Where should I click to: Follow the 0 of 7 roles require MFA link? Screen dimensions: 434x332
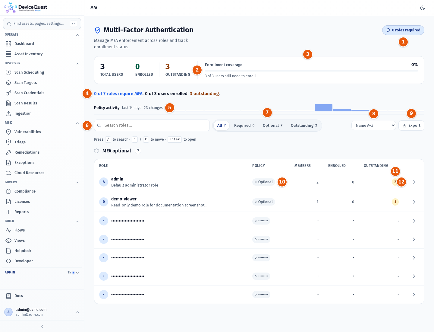(x=118, y=94)
